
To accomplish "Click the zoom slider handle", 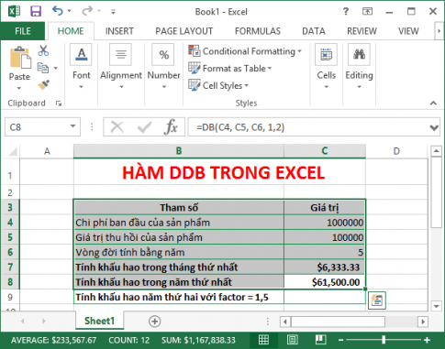I will (384, 340).
